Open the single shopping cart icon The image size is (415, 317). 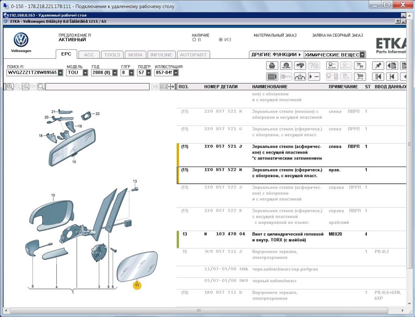360,77
